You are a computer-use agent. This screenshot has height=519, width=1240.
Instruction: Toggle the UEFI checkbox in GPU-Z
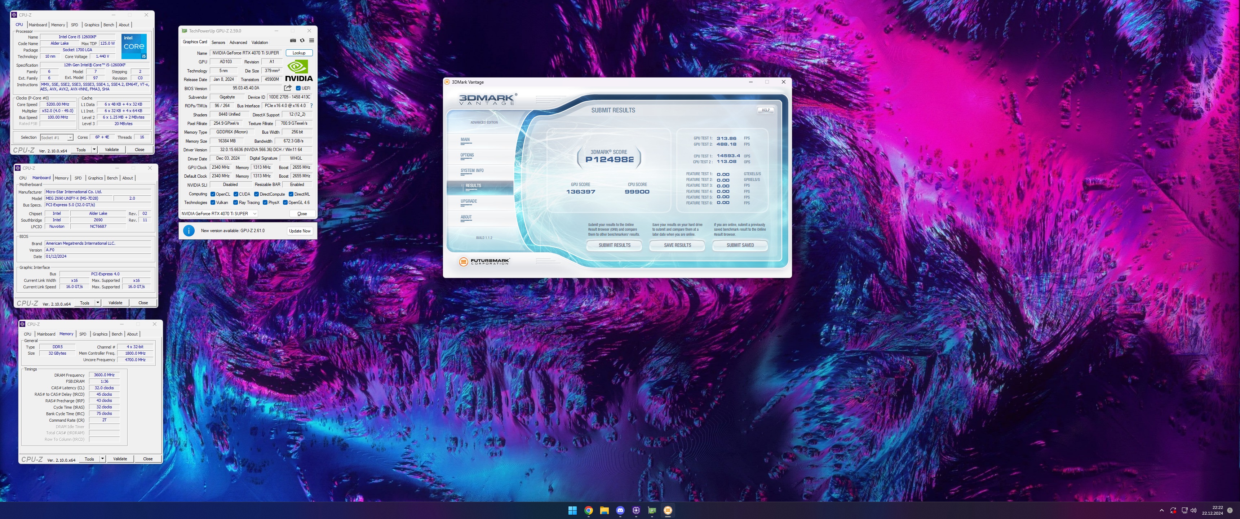click(298, 88)
